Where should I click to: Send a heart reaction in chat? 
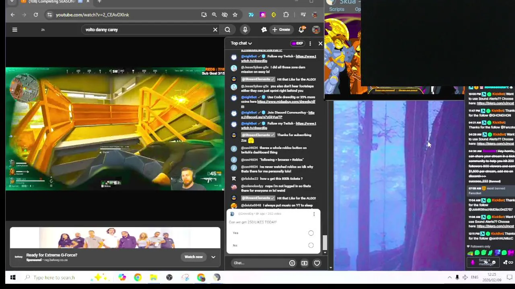tap(317, 263)
